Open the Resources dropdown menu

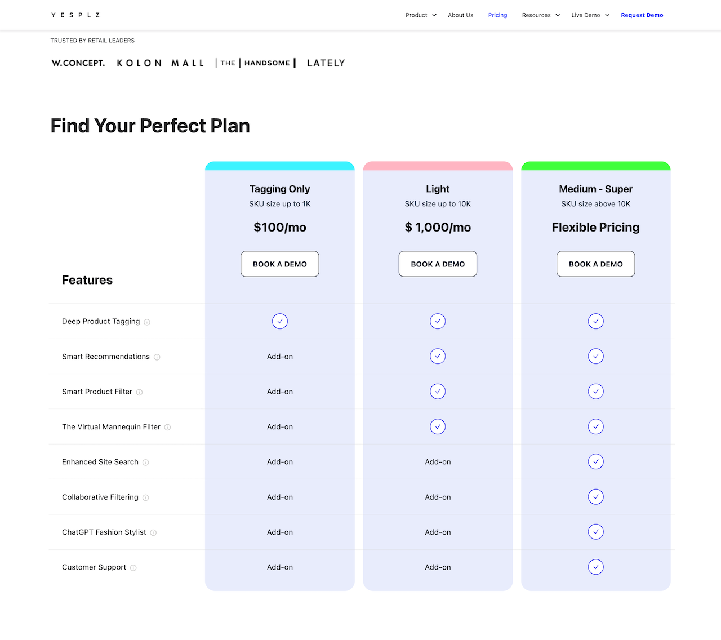(x=540, y=15)
